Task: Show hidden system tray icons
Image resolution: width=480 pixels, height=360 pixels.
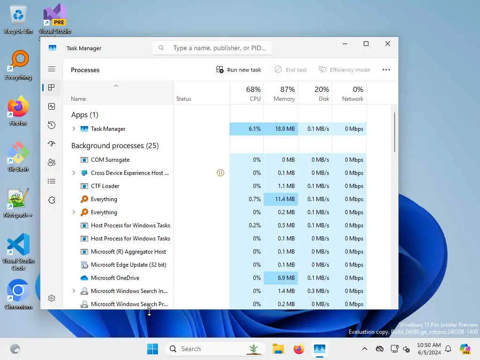Action: [x=364, y=349]
